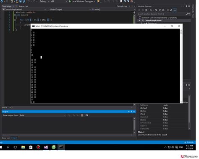
Task: Open the taskbar clock and date
Action: point(189,147)
